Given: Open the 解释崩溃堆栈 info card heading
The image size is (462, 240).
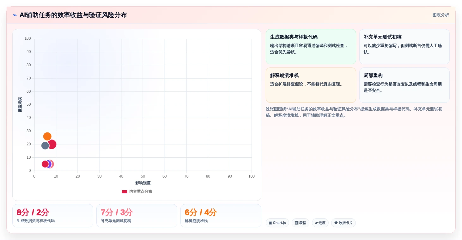Looking at the screenshot, I should tap(284, 75).
